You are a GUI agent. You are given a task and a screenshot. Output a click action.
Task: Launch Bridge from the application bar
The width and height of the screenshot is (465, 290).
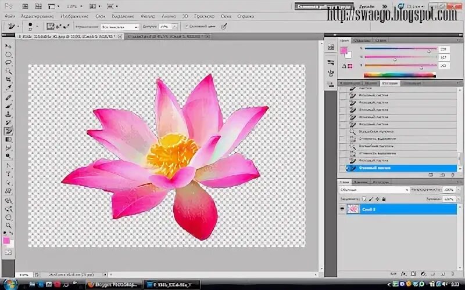point(26,6)
